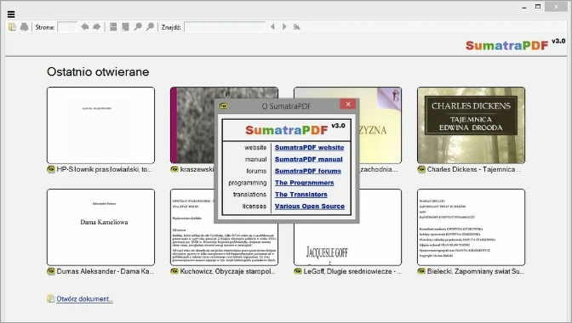Go to previous page arrow

(x=84, y=26)
